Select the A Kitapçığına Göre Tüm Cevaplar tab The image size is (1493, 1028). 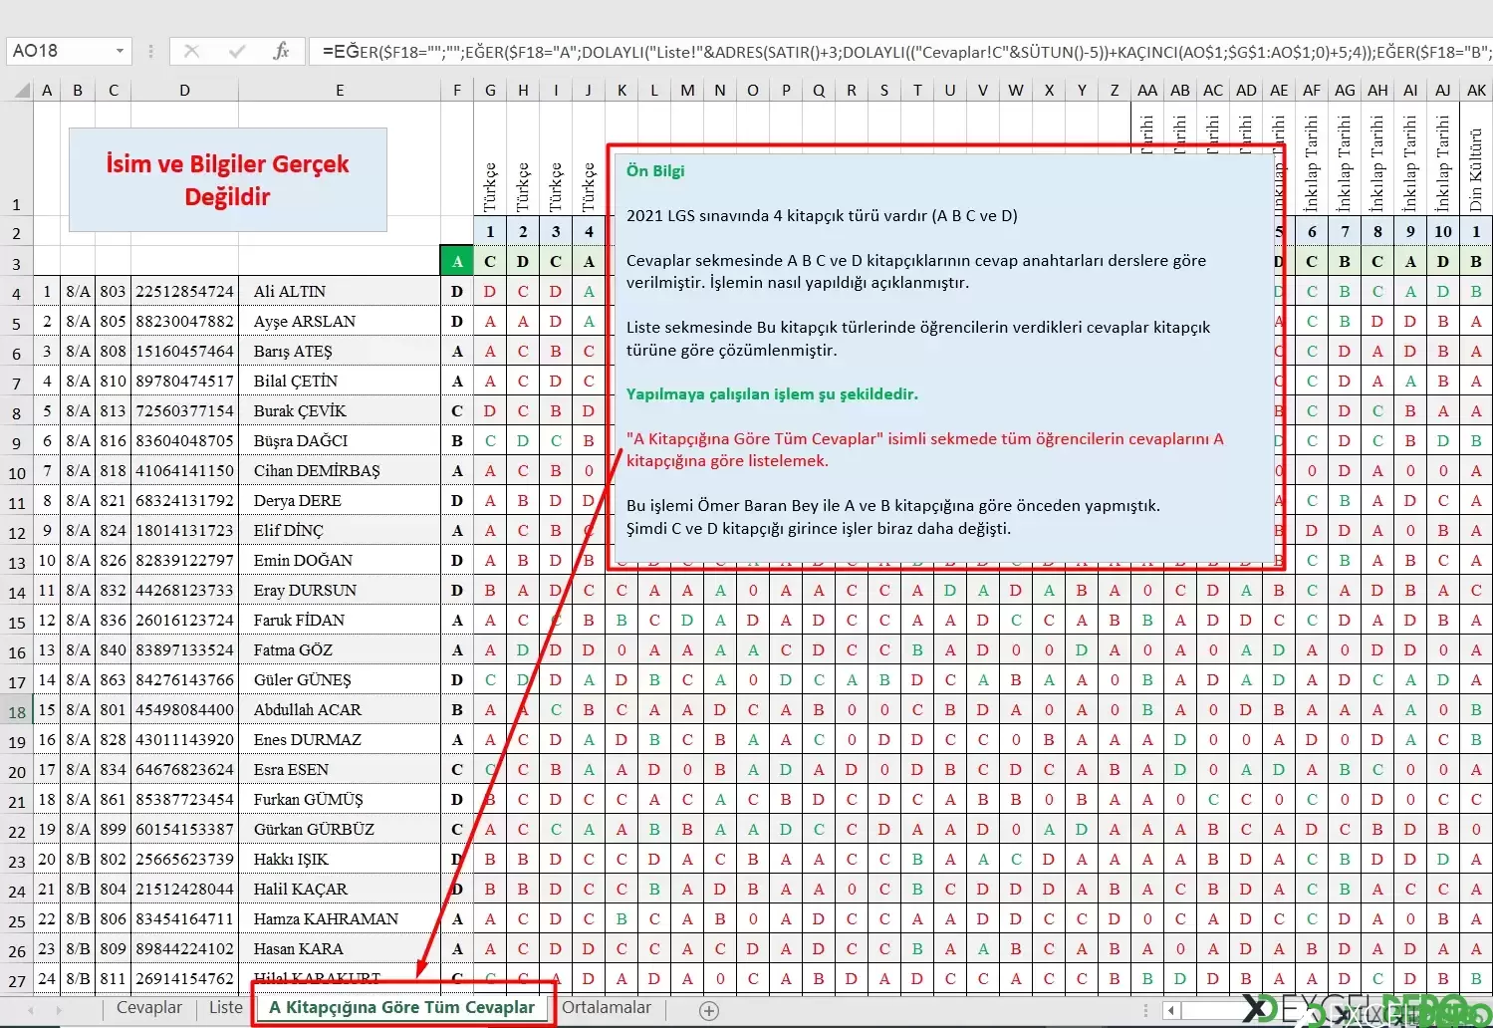pos(402,1007)
